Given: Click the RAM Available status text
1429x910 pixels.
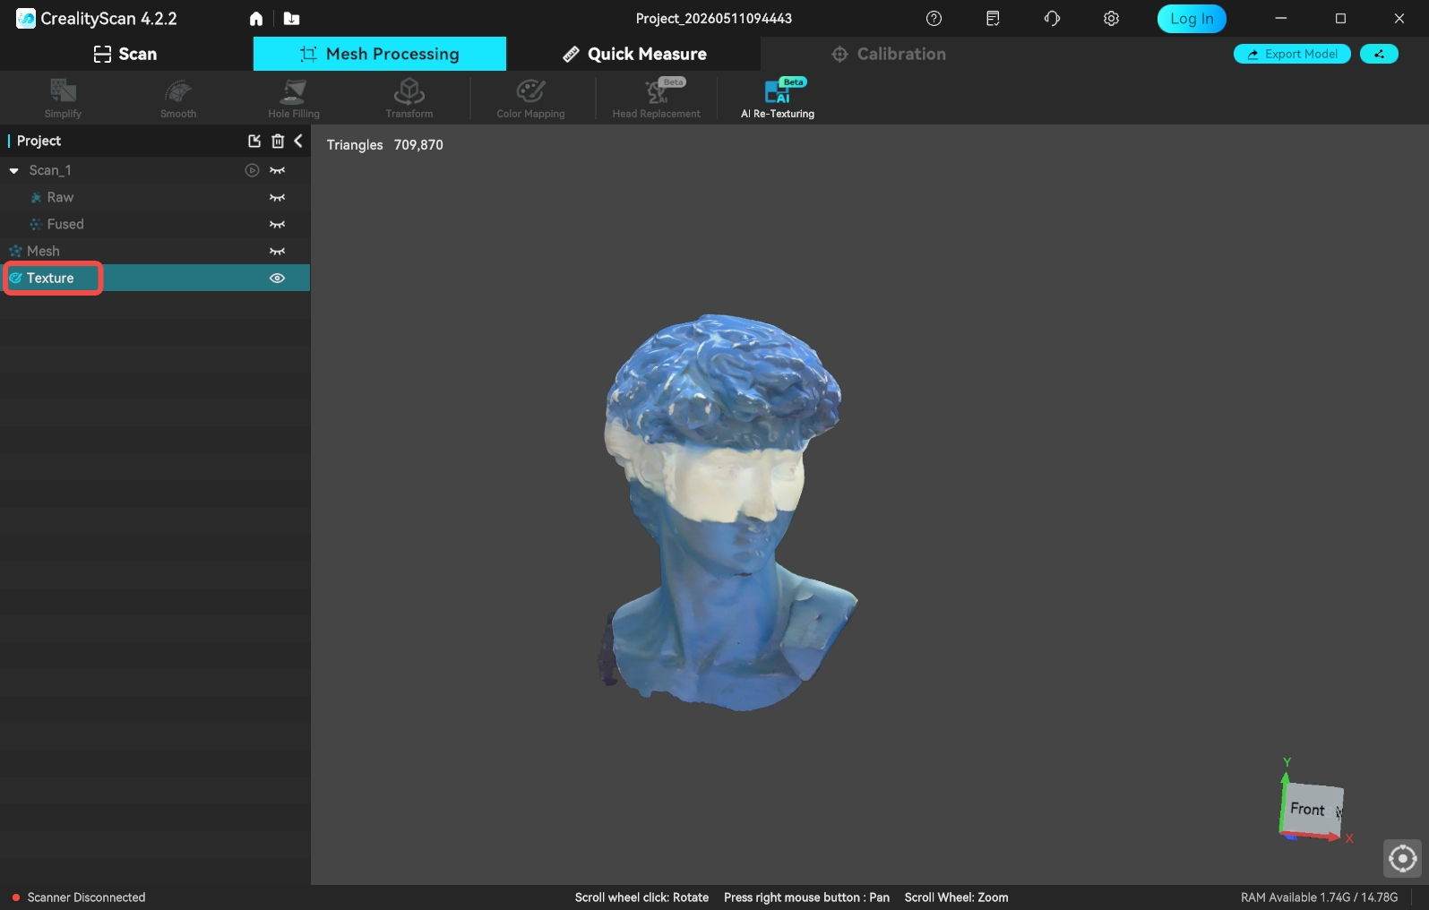Looking at the screenshot, I should pos(1319,897).
